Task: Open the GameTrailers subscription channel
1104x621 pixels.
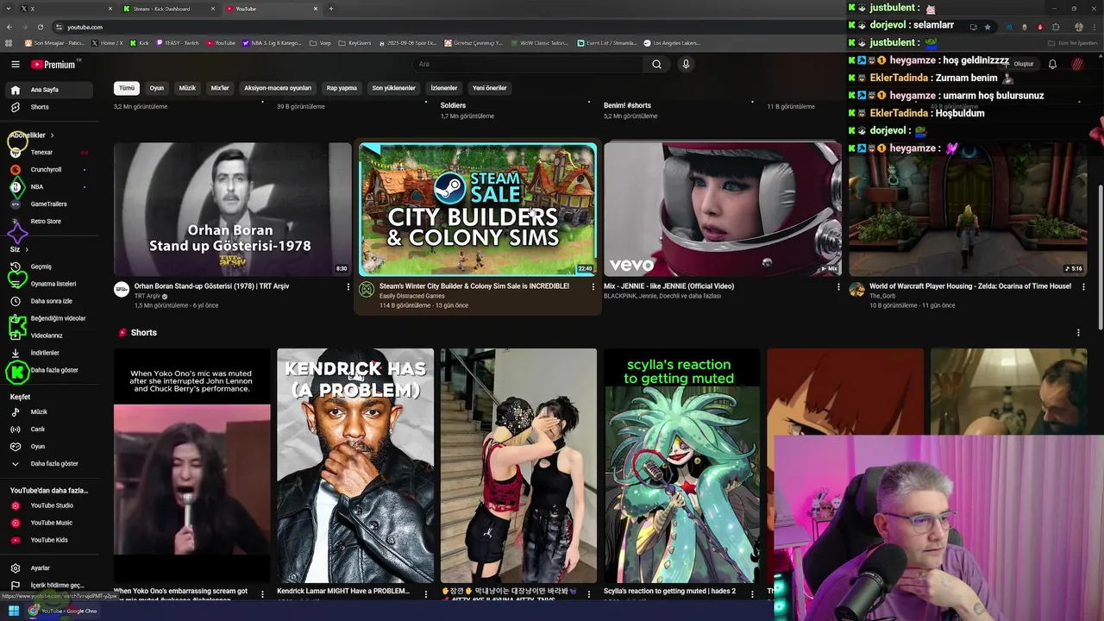Action: pyautogui.click(x=48, y=204)
